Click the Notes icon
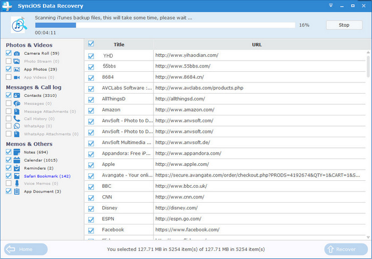The height and width of the screenshot is (259, 372). 16,152
